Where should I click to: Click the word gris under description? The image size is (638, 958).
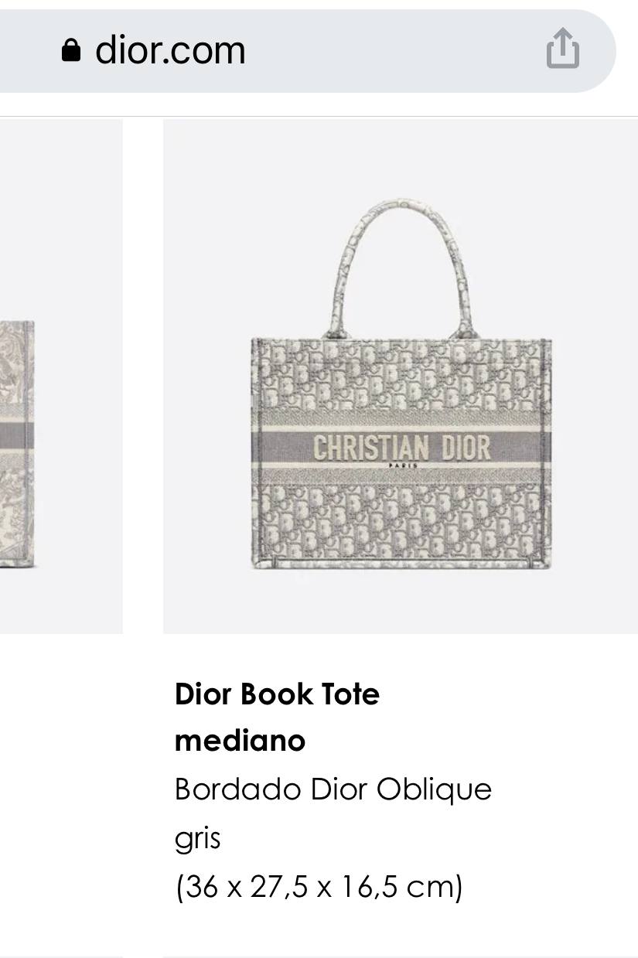coord(198,839)
